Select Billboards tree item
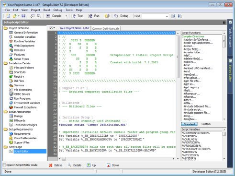This screenshot has height=176, width=235. (20, 120)
